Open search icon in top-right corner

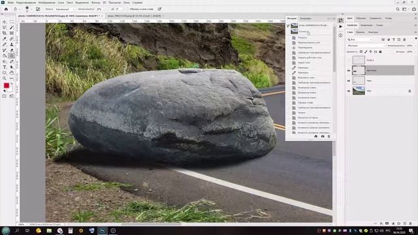398,9
